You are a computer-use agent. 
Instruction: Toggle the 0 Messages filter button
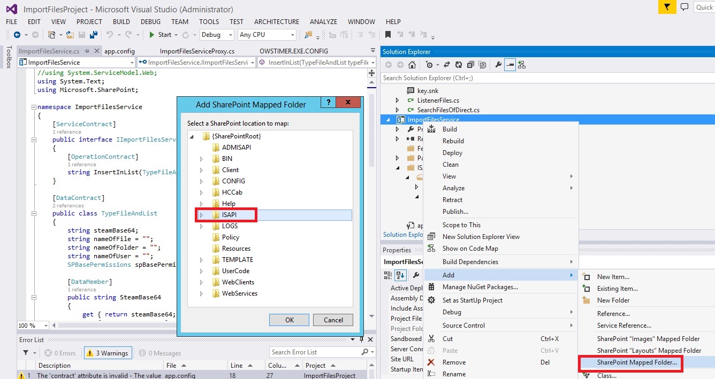(159, 353)
